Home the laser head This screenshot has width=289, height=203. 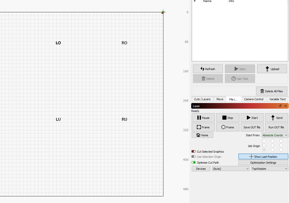(202, 135)
